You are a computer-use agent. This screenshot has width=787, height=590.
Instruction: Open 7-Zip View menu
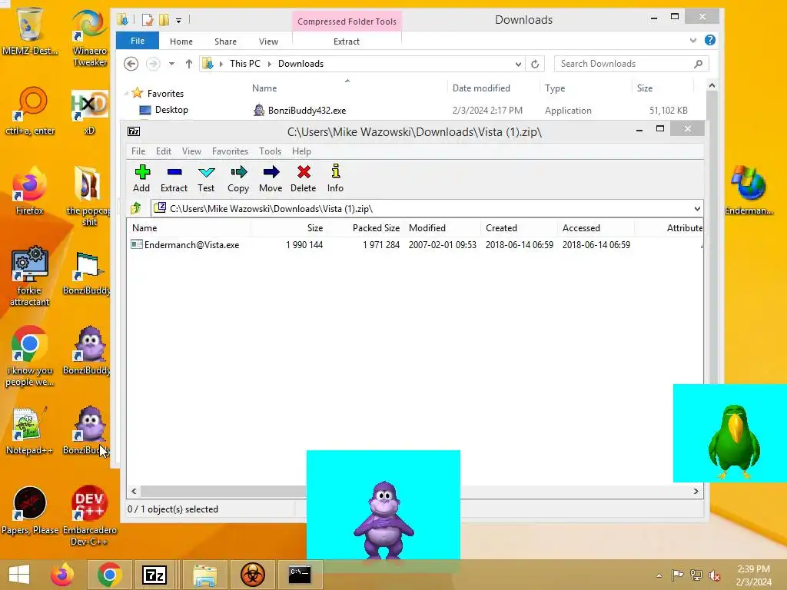point(191,151)
